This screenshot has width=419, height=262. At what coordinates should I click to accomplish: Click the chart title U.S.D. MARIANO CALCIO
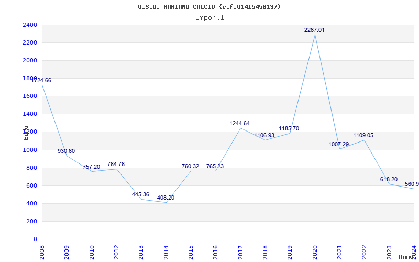pos(209,7)
